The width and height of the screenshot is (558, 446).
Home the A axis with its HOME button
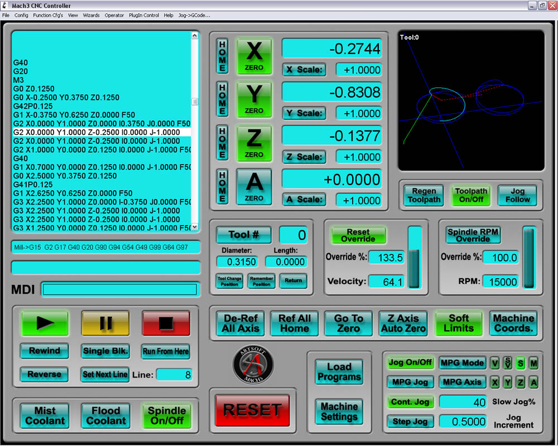click(x=223, y=186)
